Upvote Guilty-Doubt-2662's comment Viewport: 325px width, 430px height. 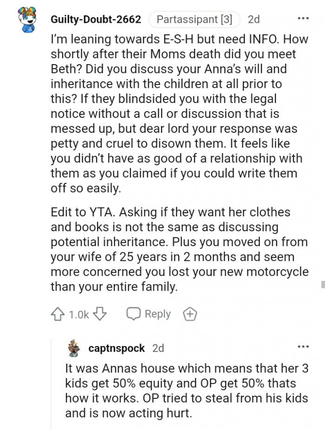(x=58, y=314)
